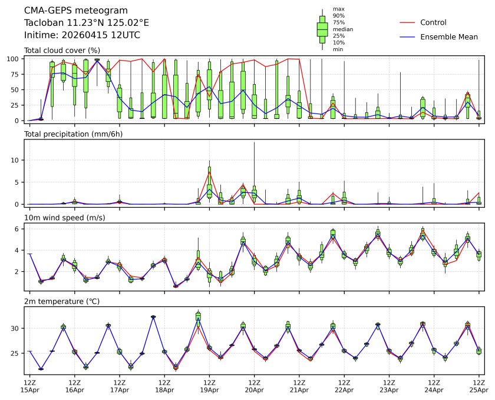Click the red Control legend line
Image resolution: width=495 pixels, height=400 pixels.
pos(408,22)
